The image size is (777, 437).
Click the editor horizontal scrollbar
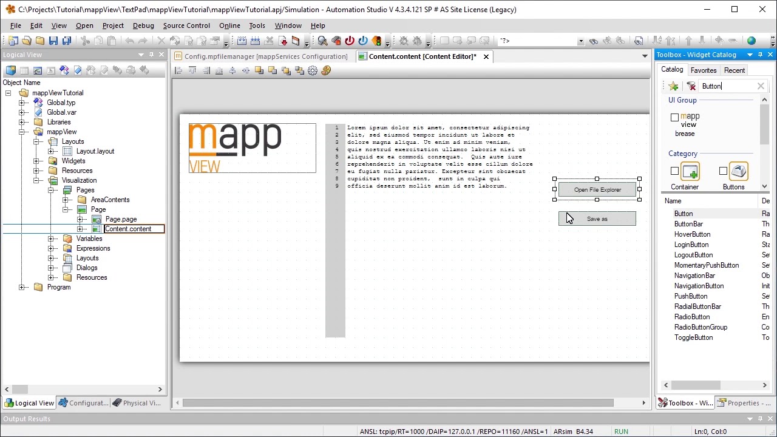coord(398,403)
